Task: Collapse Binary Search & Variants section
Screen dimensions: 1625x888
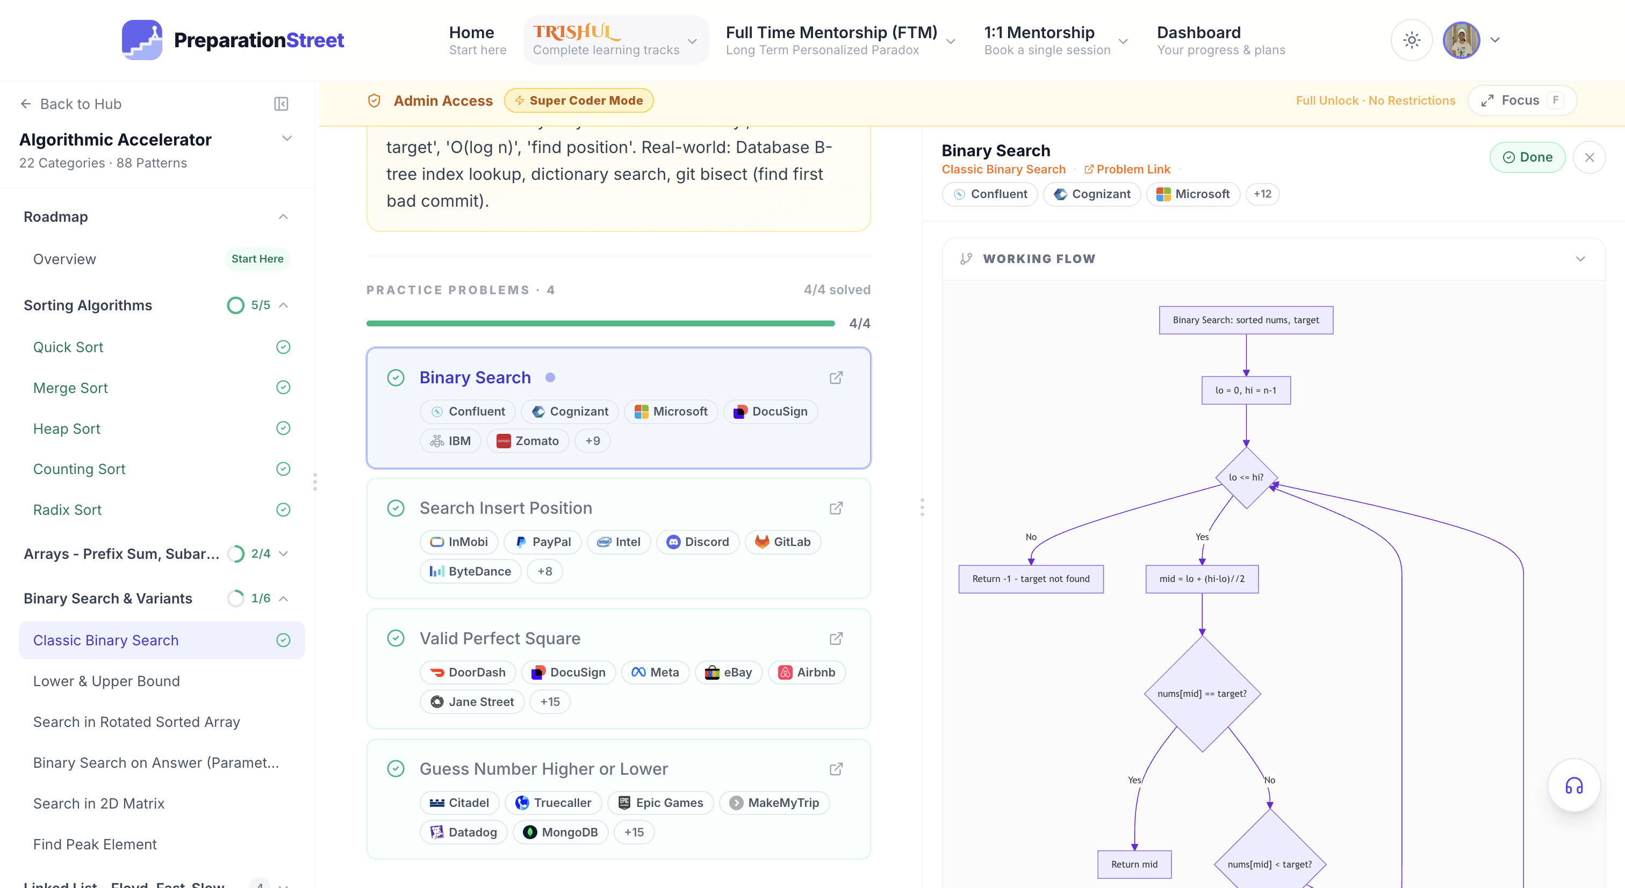Action: 283,599
